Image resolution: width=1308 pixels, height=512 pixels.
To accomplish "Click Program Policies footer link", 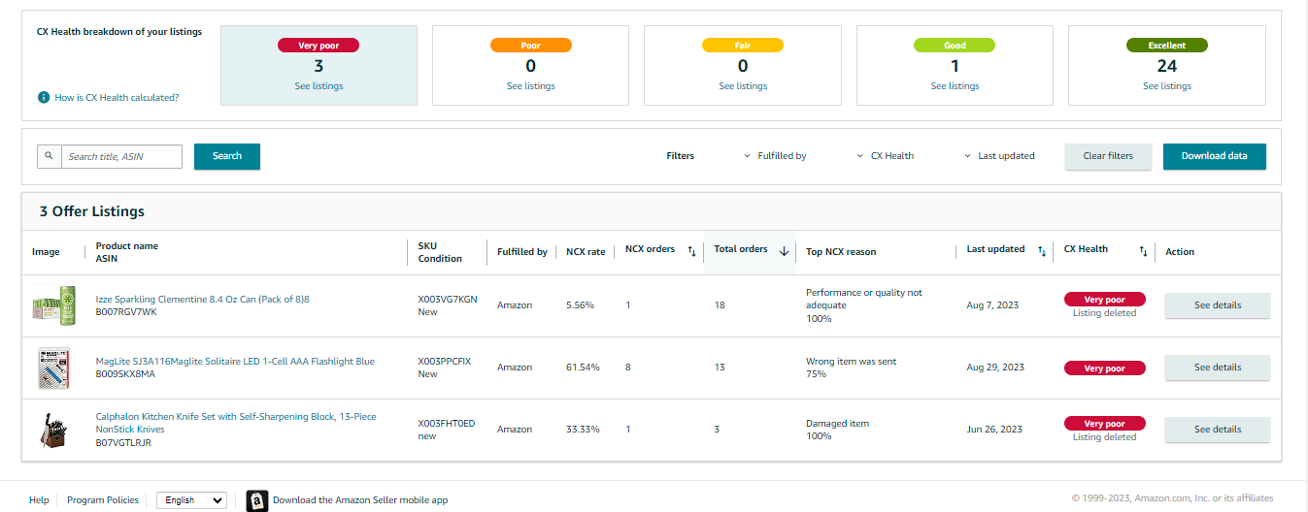I will (103, 500).
